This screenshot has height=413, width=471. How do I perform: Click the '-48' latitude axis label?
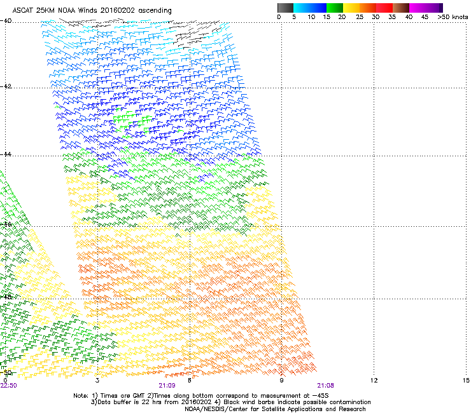6,297
